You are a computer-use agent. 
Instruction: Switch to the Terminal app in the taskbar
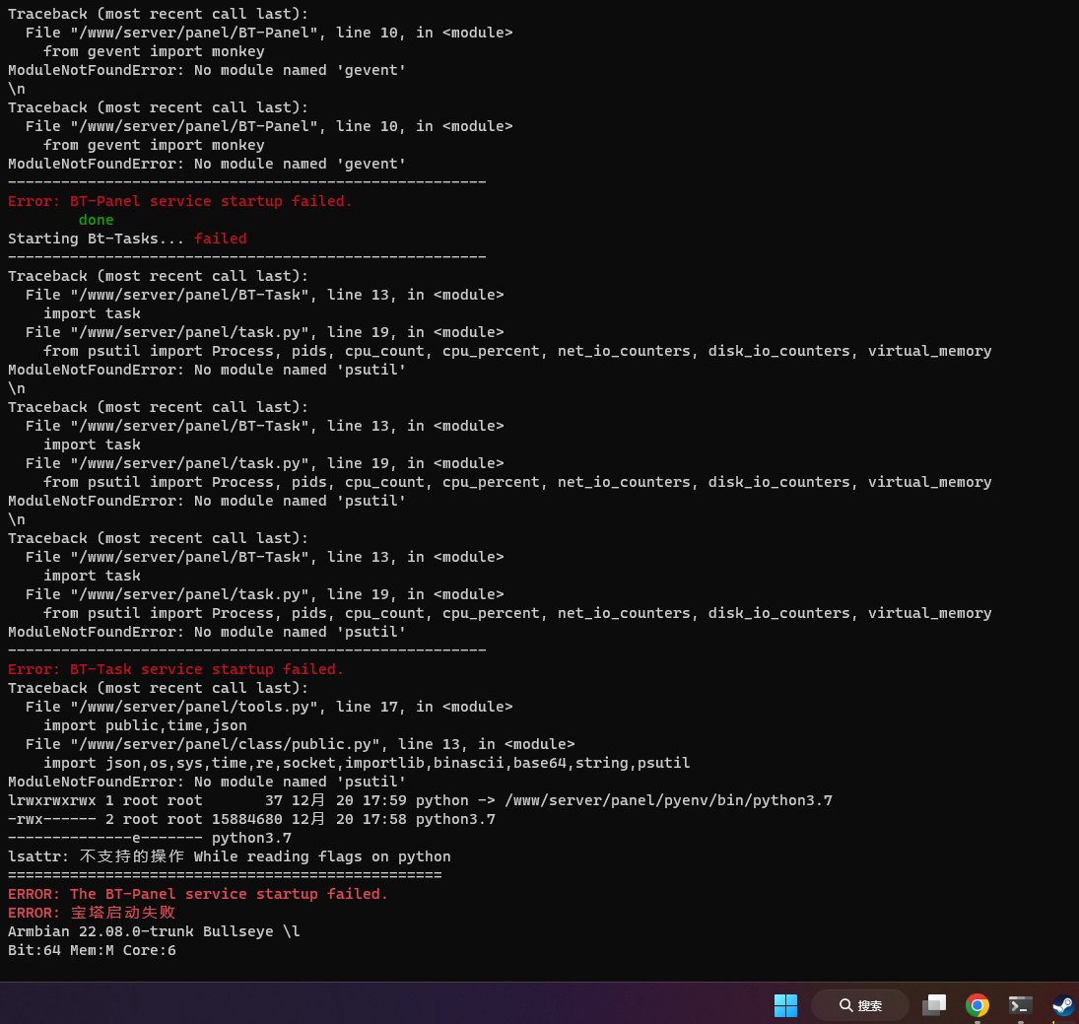tap(1020, 1005)
